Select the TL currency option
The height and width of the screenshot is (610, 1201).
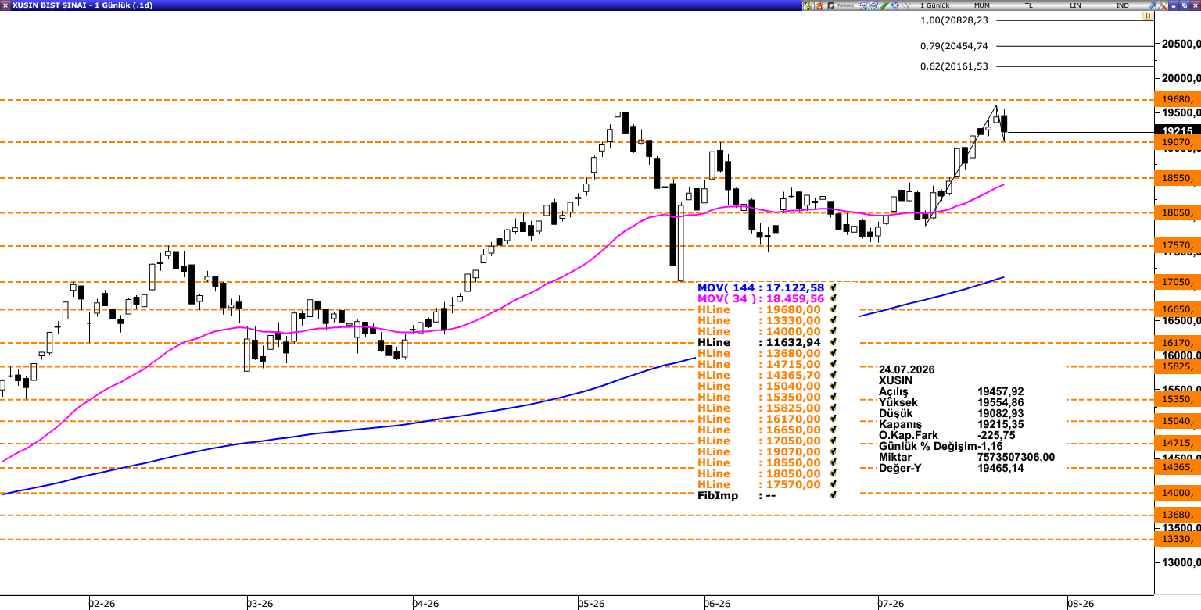pos(1029,5)
